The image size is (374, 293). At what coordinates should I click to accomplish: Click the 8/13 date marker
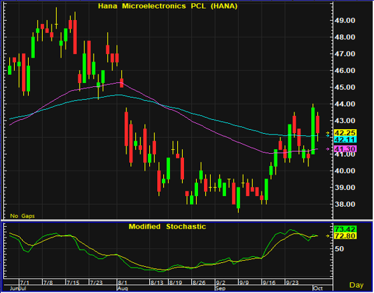point(157,283)
